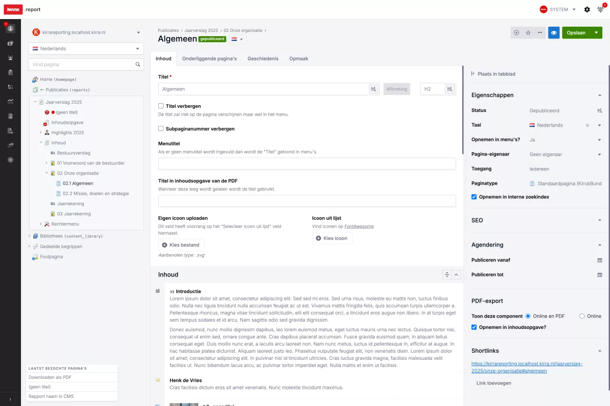
Task: Star this page as favorite
Action: tap(528, 33)
